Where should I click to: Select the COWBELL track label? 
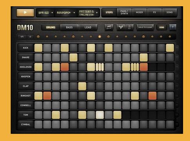(25, 105)
